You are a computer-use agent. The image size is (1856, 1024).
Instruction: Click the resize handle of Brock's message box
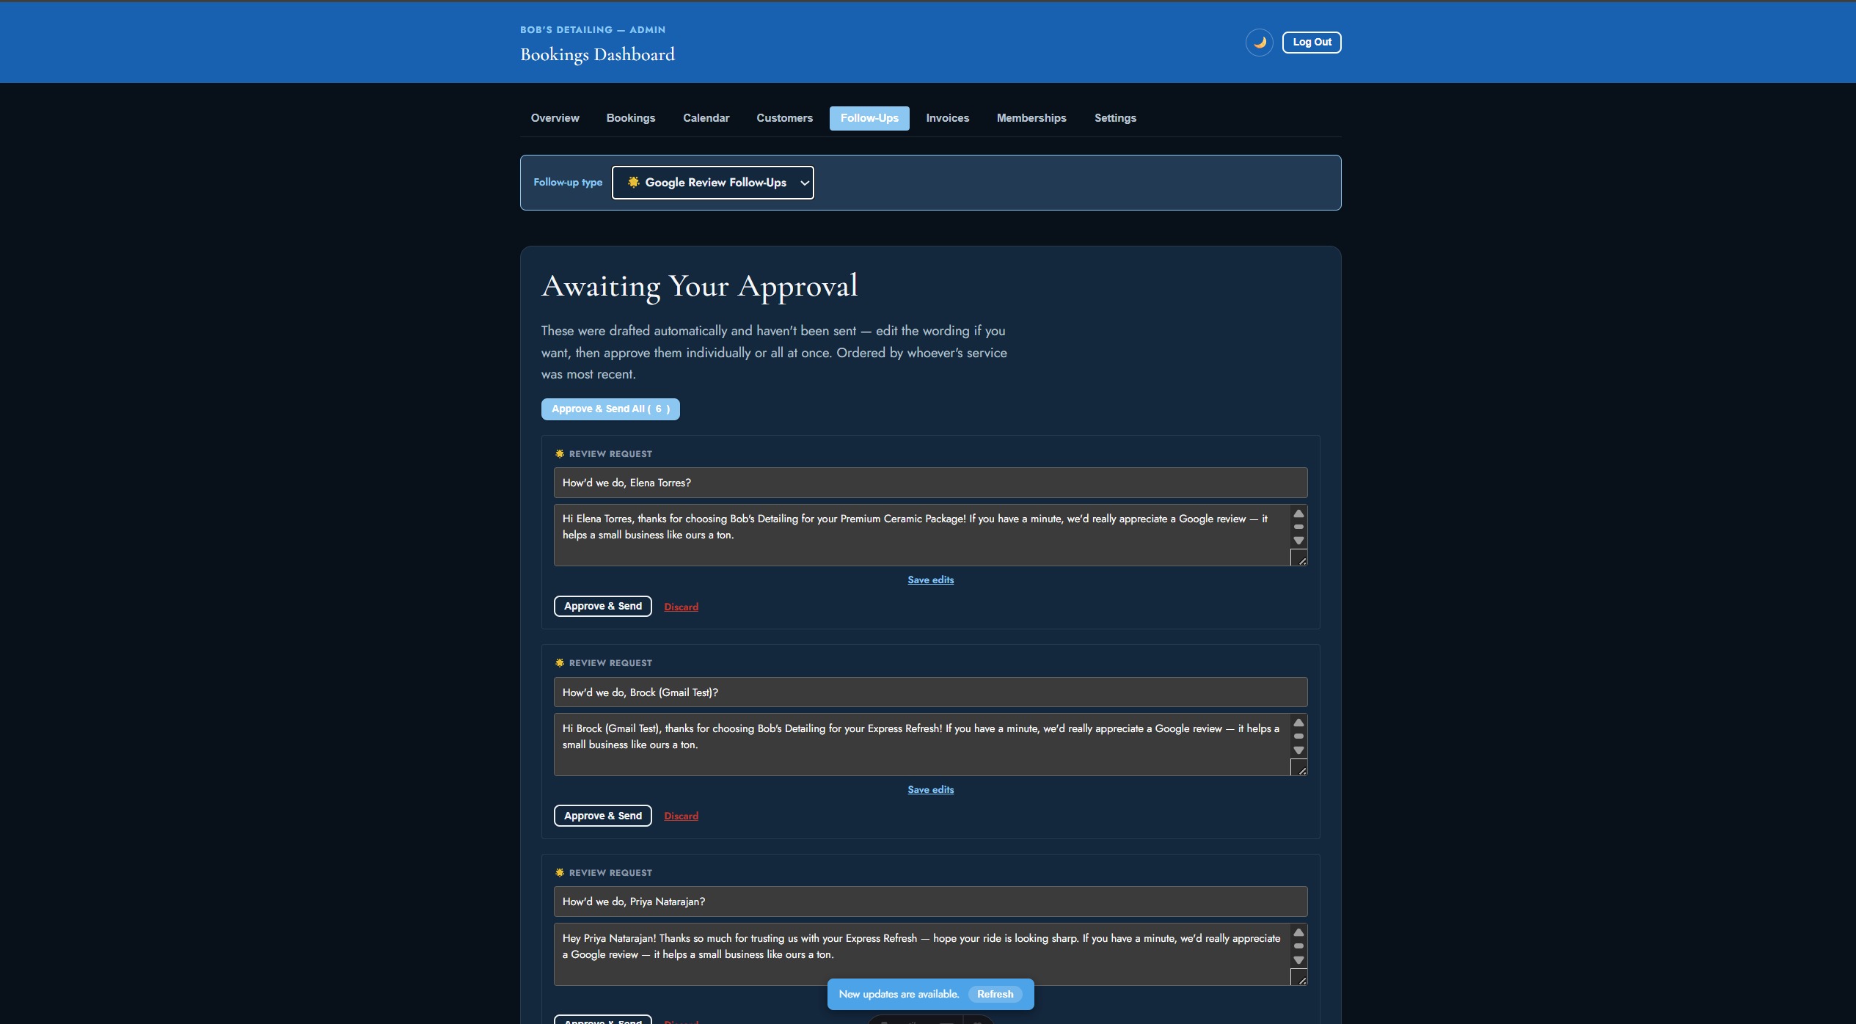(x=1299, y=769)
